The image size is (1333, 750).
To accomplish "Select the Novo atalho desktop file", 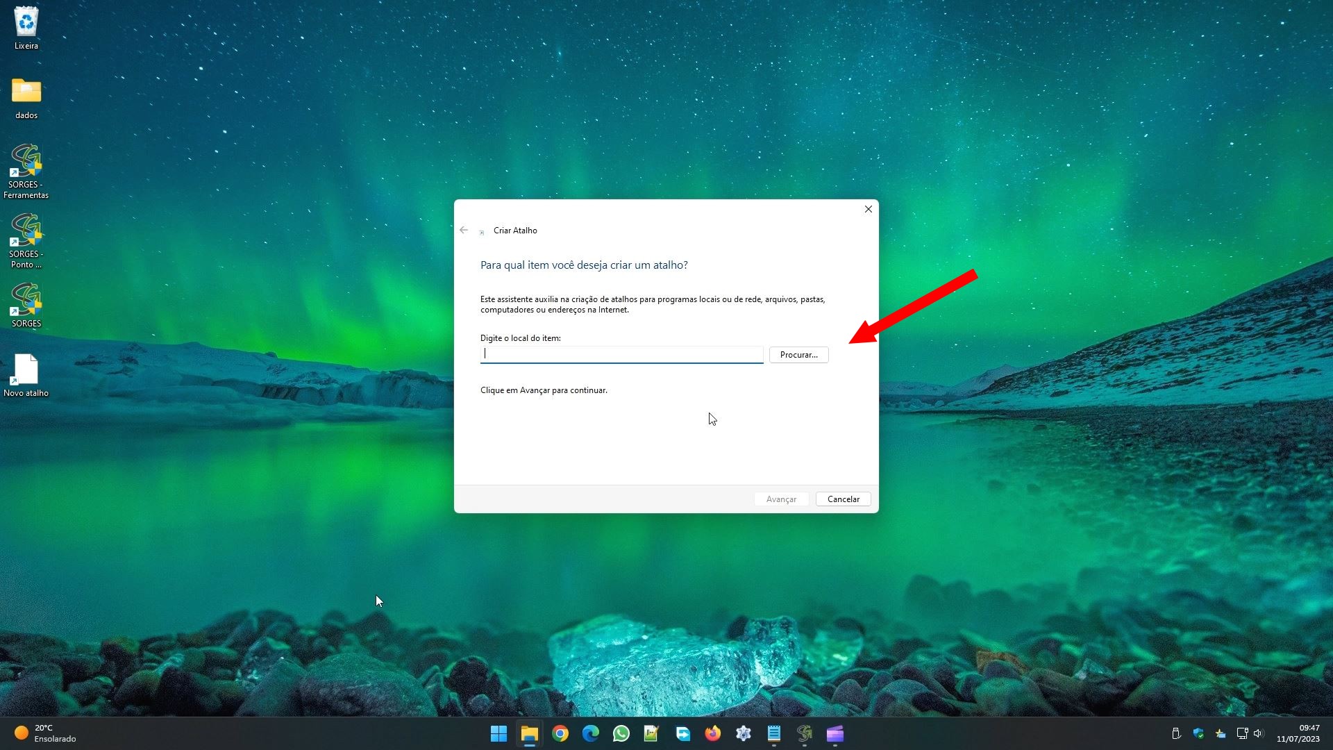I will click(26, 376).
